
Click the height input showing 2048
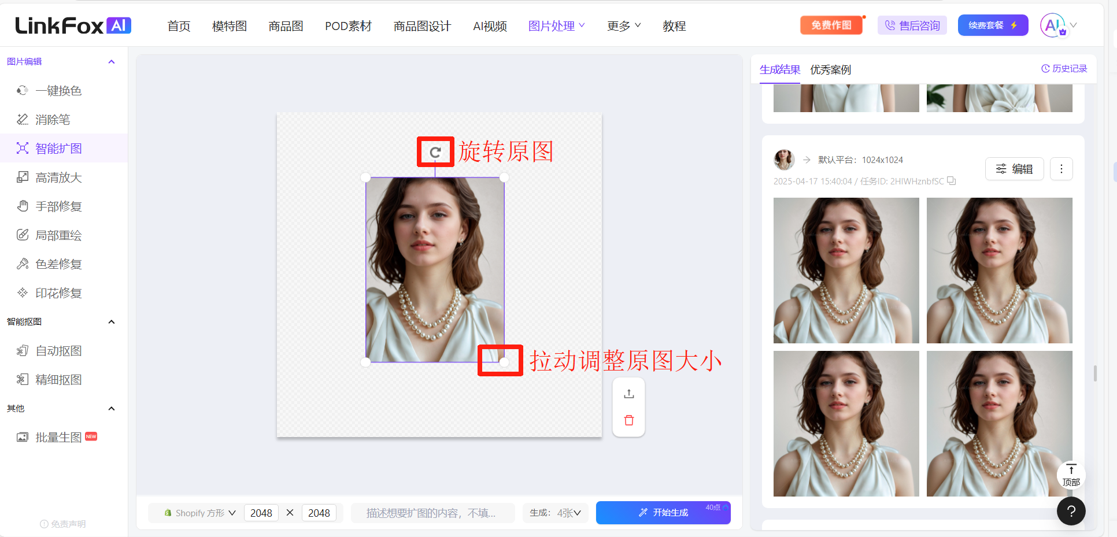point(319,513)
